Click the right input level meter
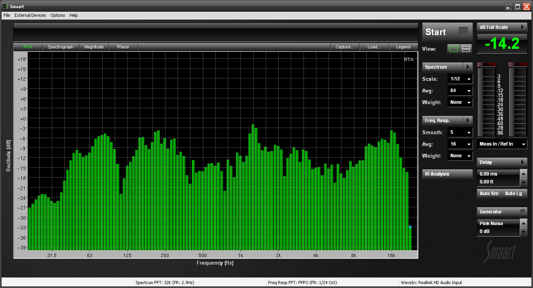The width and height of the screenshot is (533, 288). [517, 99]
